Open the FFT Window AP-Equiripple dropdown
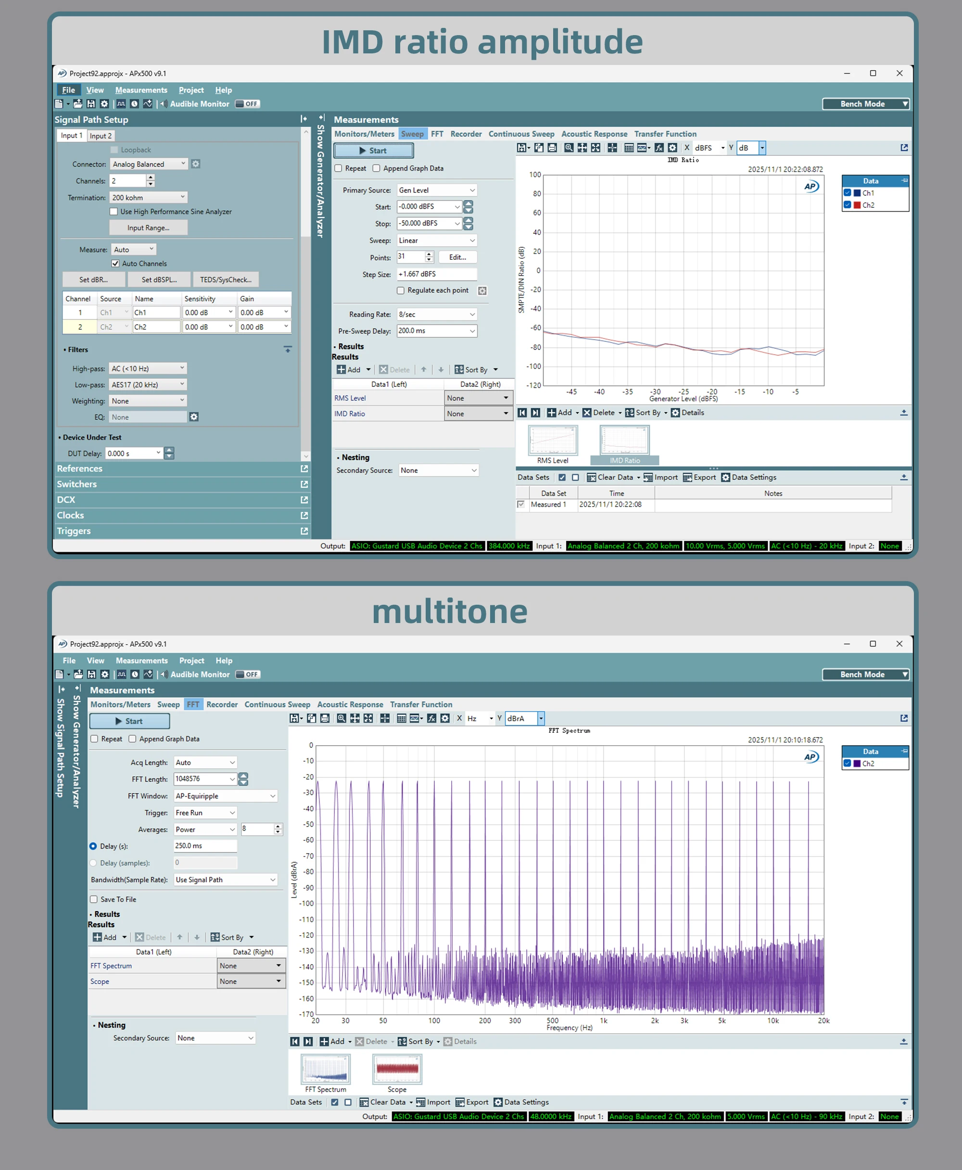 click(x=225, y=796)
